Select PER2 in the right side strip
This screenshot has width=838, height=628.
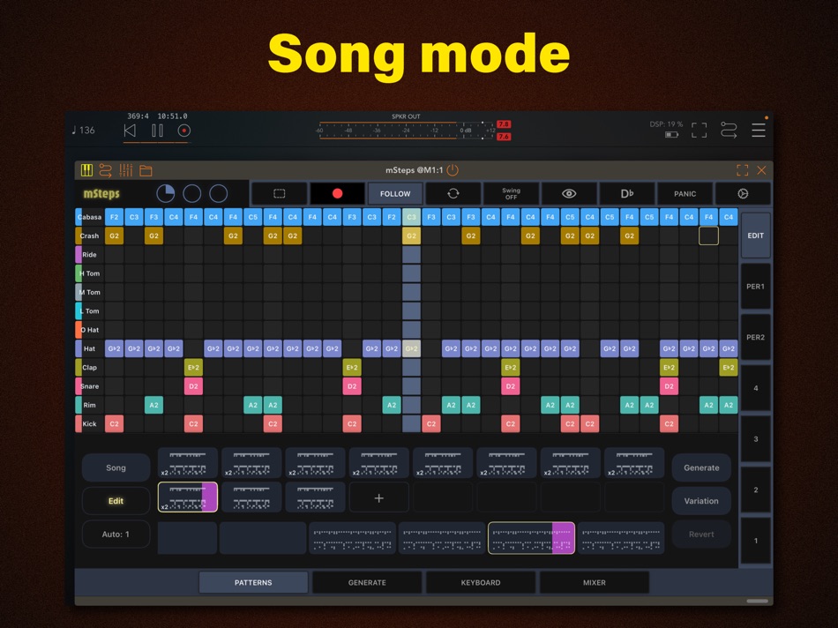pyautogui.click(x=756, y=337)
